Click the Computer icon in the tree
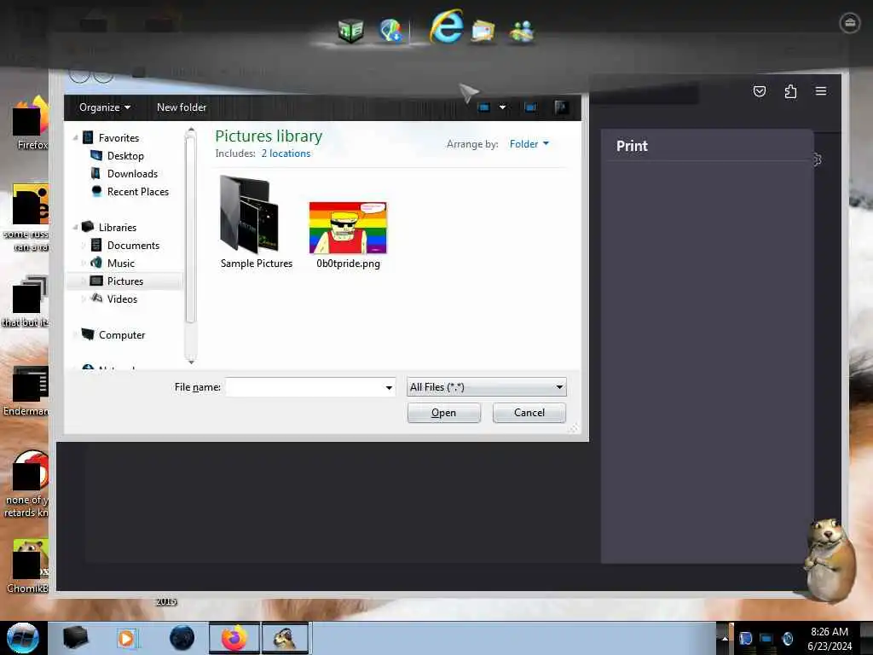Viewport: 873px width, 655px height. (x=88, y=334)
